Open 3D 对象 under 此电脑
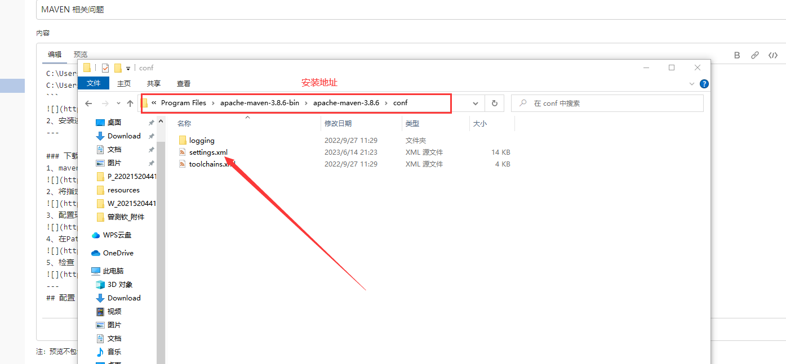 coord(120,285)
